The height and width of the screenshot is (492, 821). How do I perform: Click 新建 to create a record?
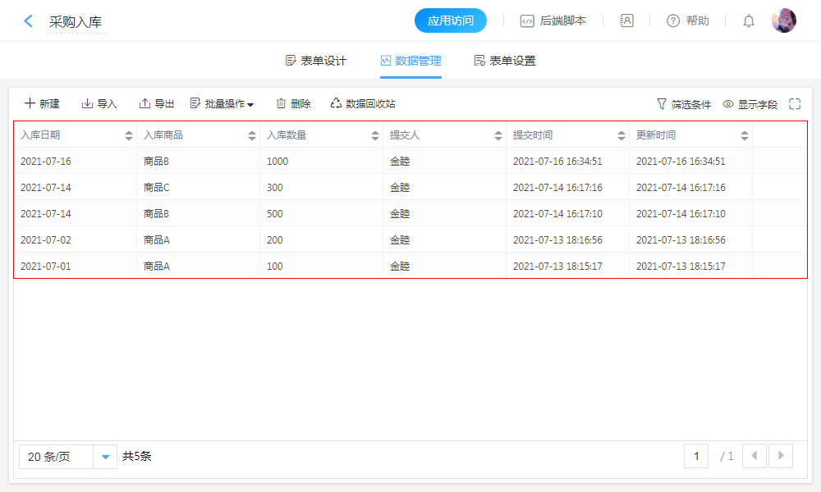(42, 104)
